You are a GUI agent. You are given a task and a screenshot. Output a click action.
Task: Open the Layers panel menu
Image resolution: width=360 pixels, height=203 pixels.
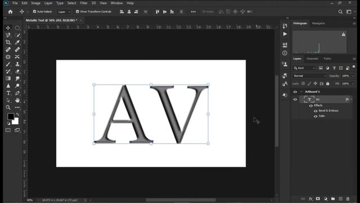pos(354,59)
